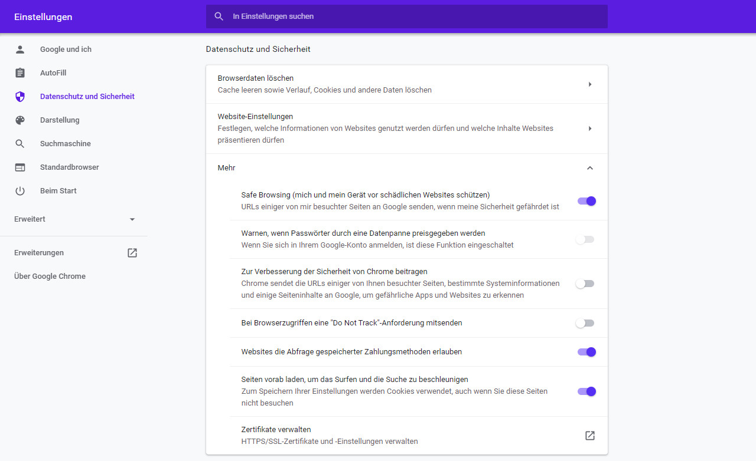The height and width of the screenshot is (461, 756).
Task: Click the palette icon beside Darstellung
Action: (x=20, y=120)
